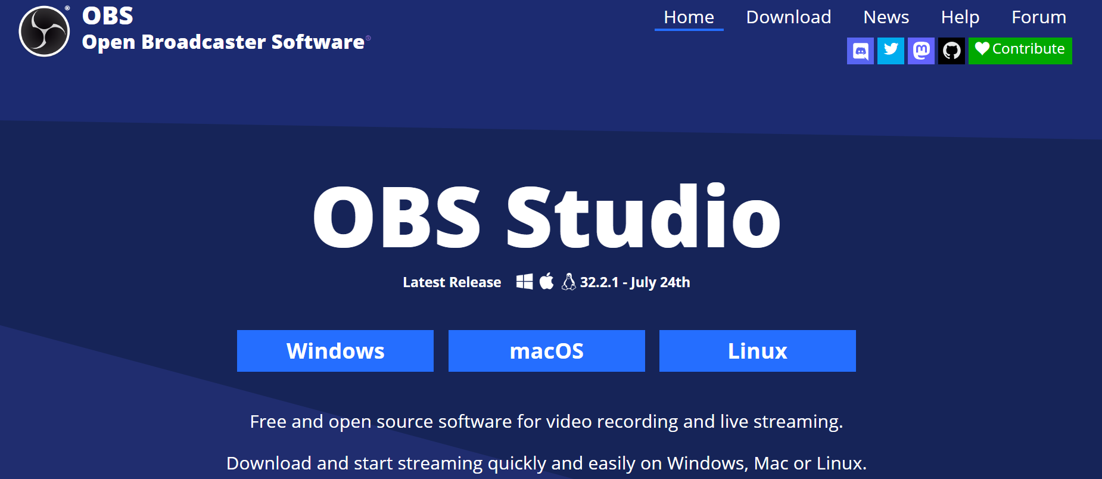
Task: Click the "32.2.1 - July 24th" version text
Action: pos(635,282)
